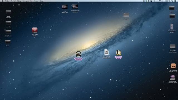Click the AirPlay display icon

pos(151,1)
